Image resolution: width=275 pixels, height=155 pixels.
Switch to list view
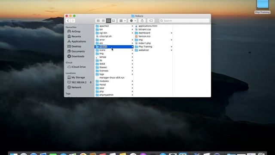pyautogui.click(x=103, y=21)
